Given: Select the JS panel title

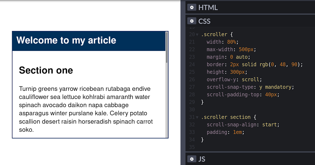Looking at the screenshot, I should [x=202, y=159].
